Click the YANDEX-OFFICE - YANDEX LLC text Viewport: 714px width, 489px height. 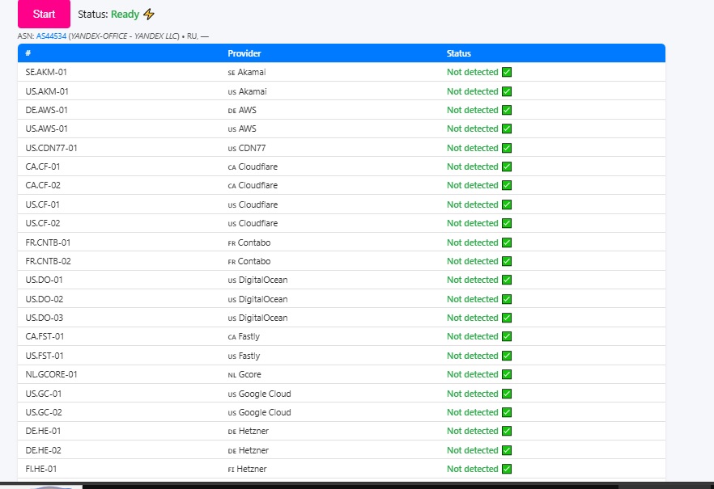[124, 36]
